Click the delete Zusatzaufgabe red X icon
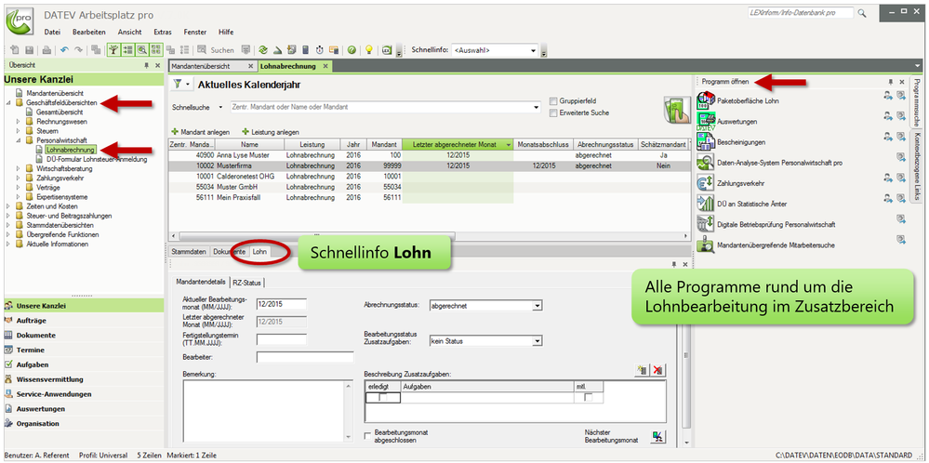Viewport: 929px width, 463px height. 657,371
